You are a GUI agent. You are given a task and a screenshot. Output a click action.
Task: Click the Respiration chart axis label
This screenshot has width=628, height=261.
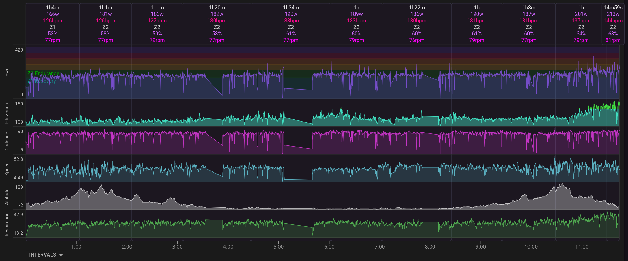(7, 225)
